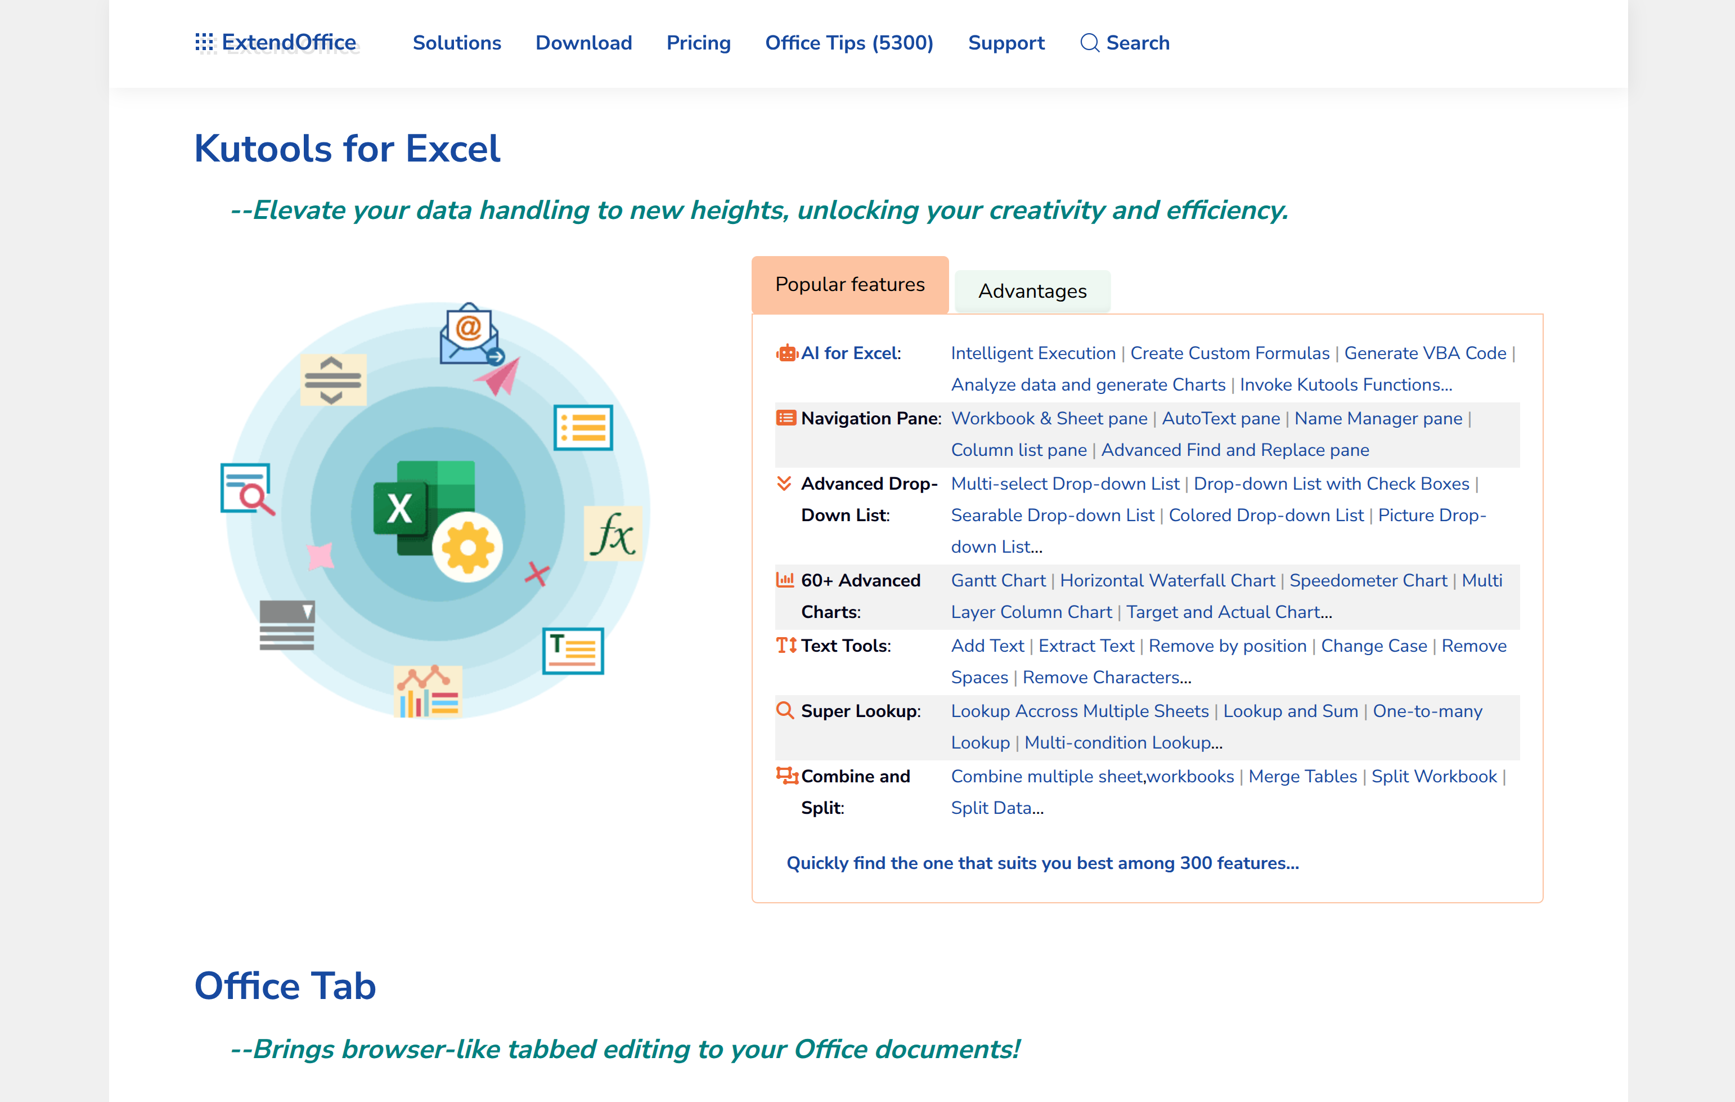Click the Kutools for Excel heading
Image resolution: width=1735 pixels, height=1102 pixels.
tap(347, 149)
